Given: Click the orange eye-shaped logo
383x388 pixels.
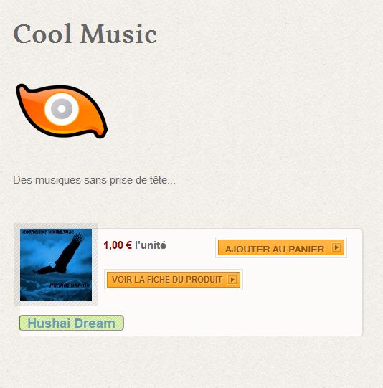Looking at the screenshot, I should [62, 110].
